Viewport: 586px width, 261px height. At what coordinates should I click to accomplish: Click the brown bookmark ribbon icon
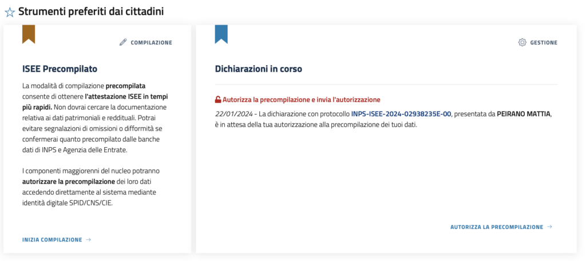29,34
